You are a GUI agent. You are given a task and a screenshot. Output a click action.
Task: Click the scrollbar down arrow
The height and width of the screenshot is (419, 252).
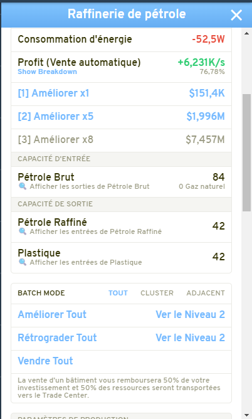pyautogui.click(x=246, y=415)
